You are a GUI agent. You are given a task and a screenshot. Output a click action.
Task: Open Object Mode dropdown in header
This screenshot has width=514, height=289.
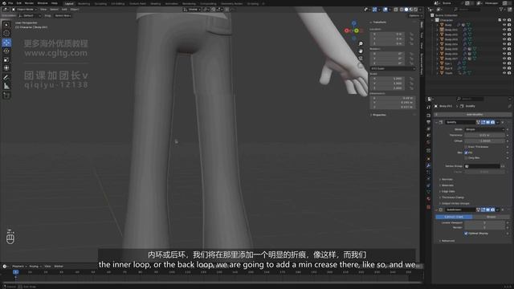pos(25,10)
